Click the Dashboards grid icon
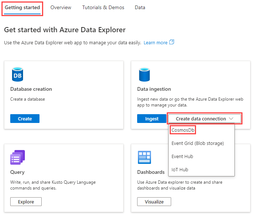Screen dimensions: 256x217 144,158
